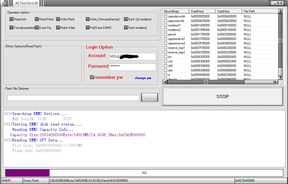Check the oppodycnvbk partition row
The height and width of the screenshot is (184, 288).
(x=165, y=16)
